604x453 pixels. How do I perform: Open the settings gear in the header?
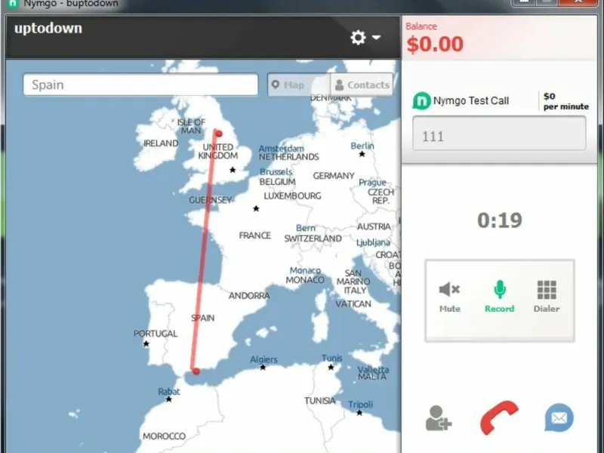pos(358,37)
